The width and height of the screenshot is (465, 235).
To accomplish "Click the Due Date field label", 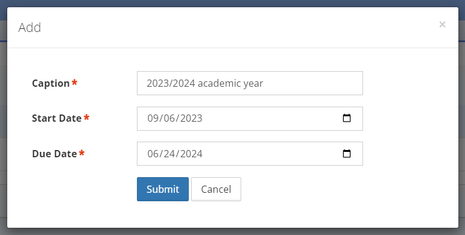I will click(x=54, y=154).
